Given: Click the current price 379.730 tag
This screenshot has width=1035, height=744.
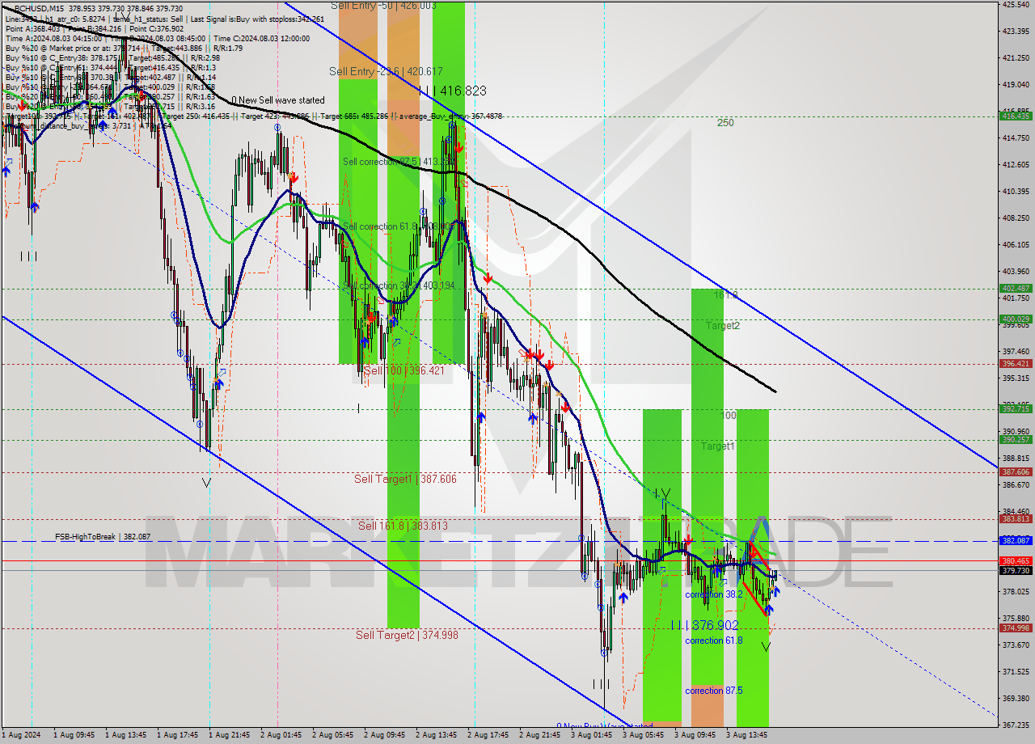Looking at the screenshot, I should (x=1016, y=570).
